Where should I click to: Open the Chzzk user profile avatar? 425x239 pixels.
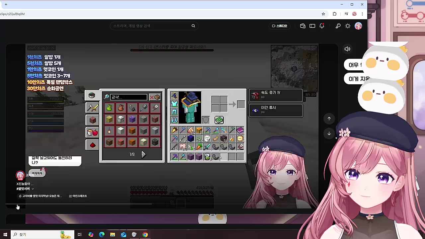358,26
